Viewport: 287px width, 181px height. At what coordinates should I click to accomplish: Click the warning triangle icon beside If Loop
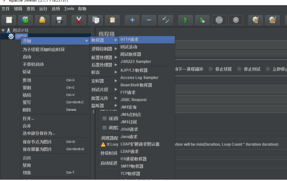(x=103, y=145)
